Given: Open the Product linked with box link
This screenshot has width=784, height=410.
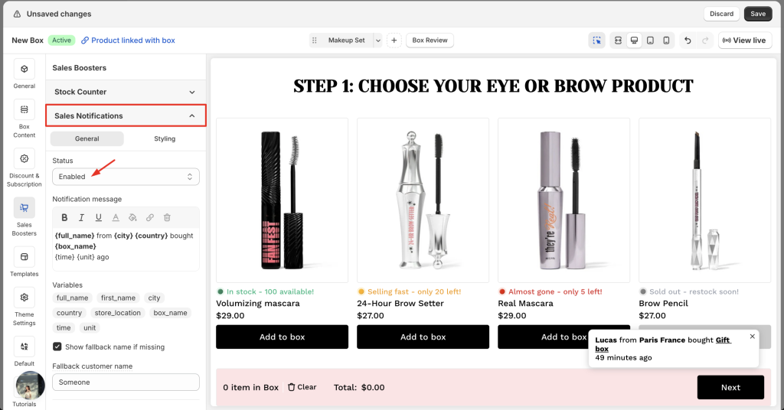Looking at the screenshot, I should coord(128,41).
